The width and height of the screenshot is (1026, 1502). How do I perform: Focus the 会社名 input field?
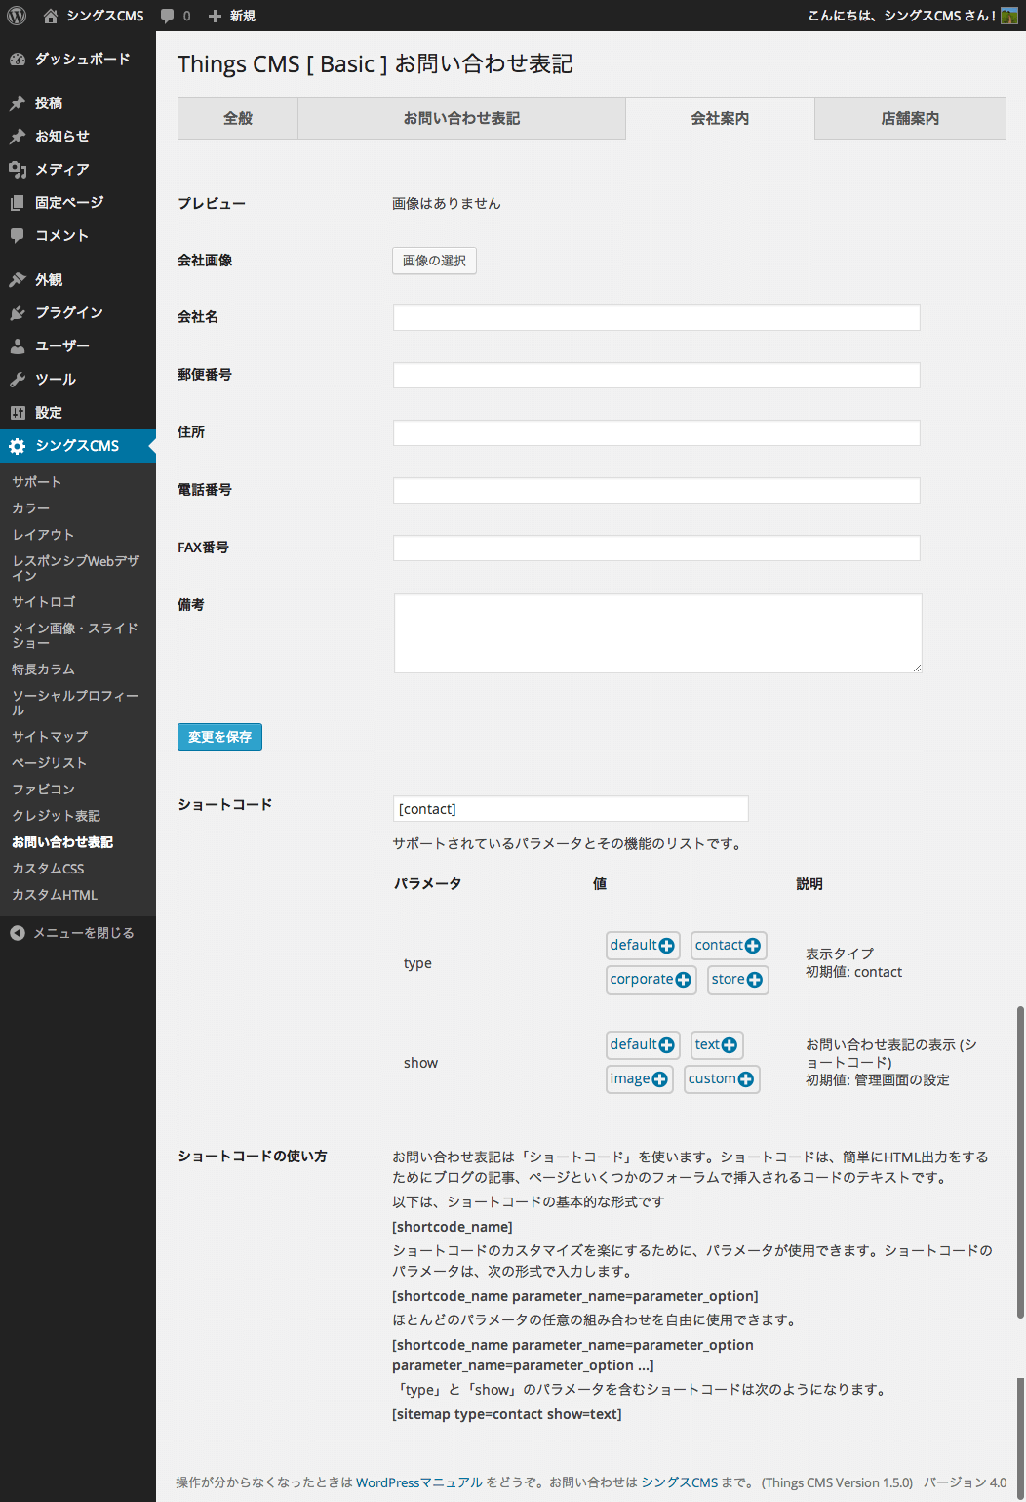656,317
